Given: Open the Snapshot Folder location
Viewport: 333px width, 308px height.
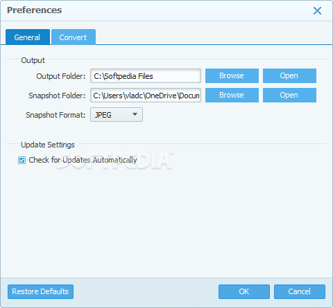Looking at the screenshot, I should click(x=289, y=95).
